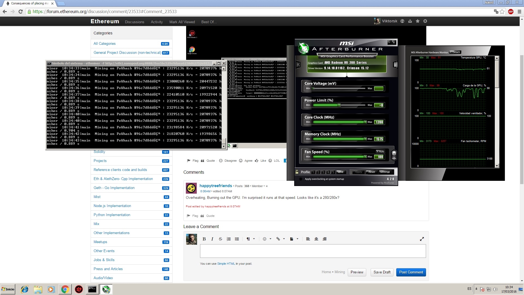Click Bold formatting in comment editor
Screen dimensions: 524x295
point(204,239)
